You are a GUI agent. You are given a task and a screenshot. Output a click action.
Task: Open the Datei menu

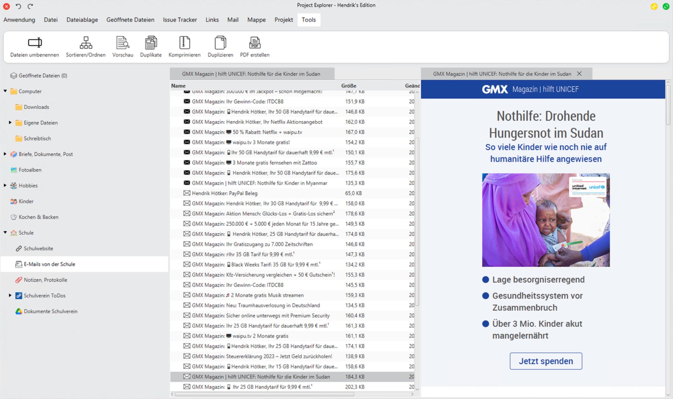[50, 20]
